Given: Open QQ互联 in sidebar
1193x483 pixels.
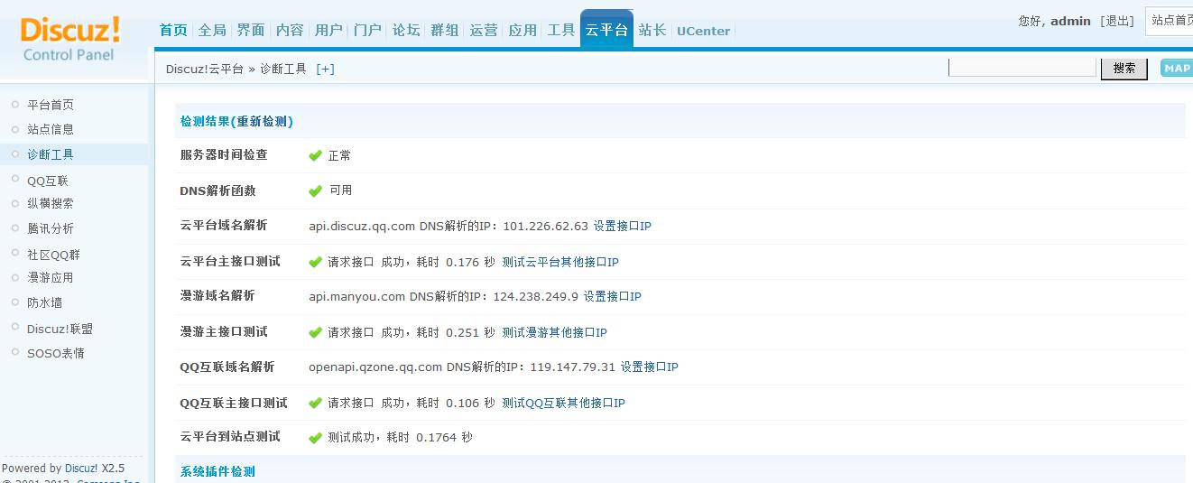Looking at the screenshot, I should (48, 181).
